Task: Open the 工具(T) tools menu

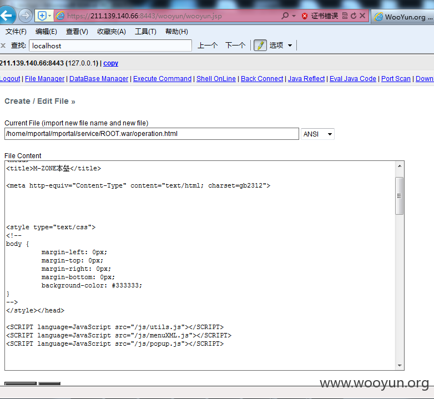Action: [145, 32]
